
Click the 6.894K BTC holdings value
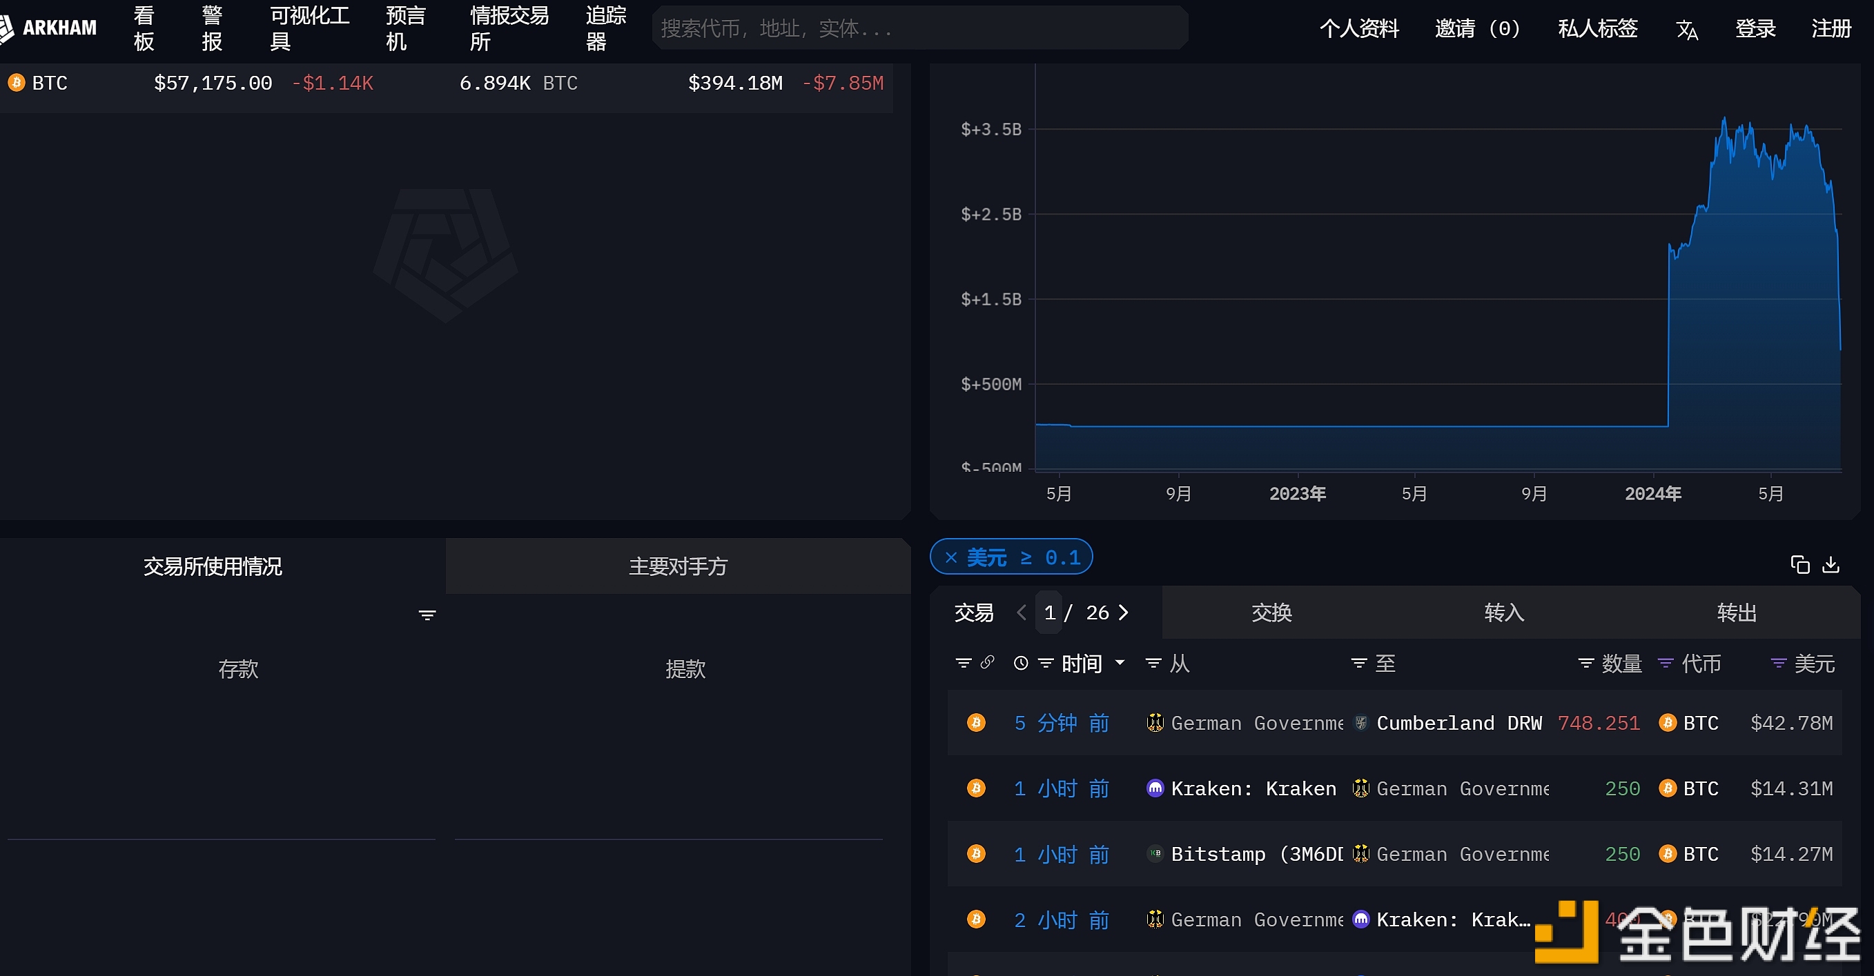pyautogui.click(x=518, y=83)
